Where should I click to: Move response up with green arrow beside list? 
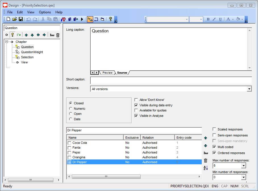click(x=206, y=138)
